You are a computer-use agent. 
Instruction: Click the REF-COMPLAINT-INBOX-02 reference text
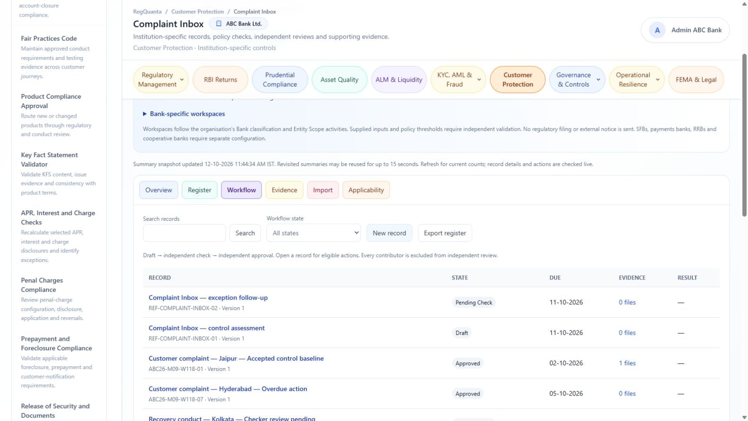pos(183,308)
